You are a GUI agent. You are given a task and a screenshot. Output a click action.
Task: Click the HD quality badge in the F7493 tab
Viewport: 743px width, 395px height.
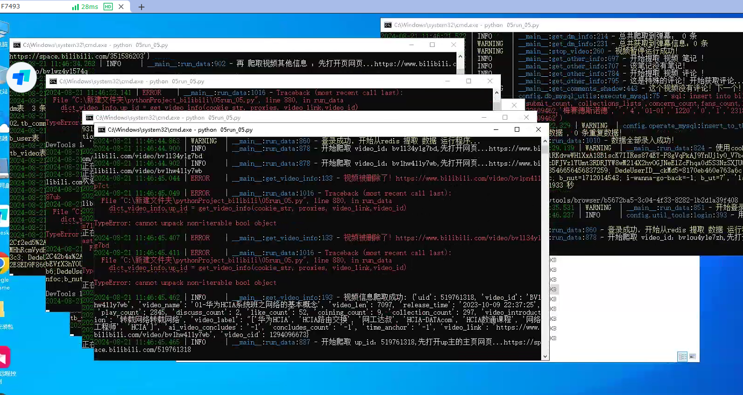pos(108,7)
